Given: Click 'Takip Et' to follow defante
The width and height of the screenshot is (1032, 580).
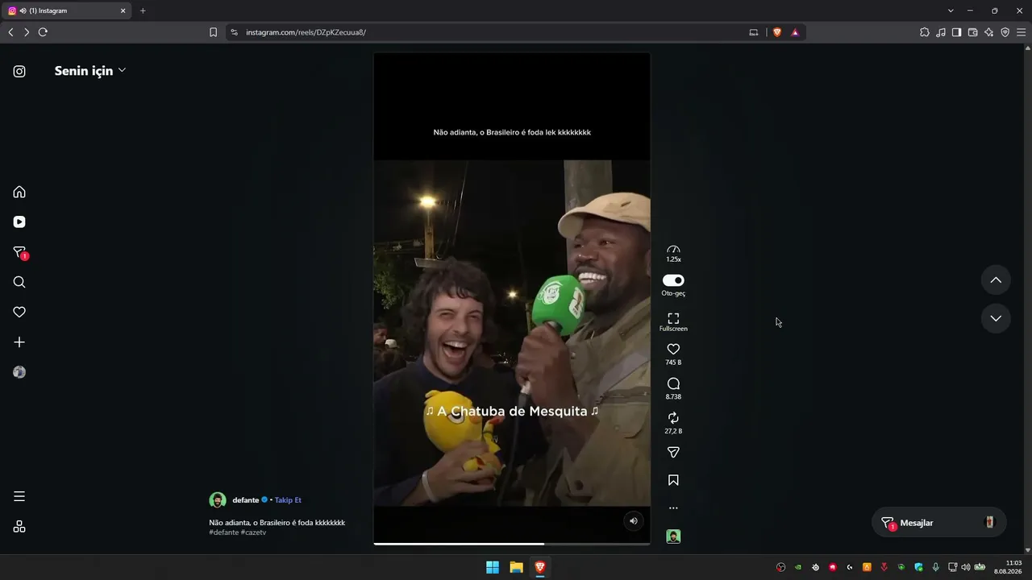Looking at the screenshot, I should 288,500.
